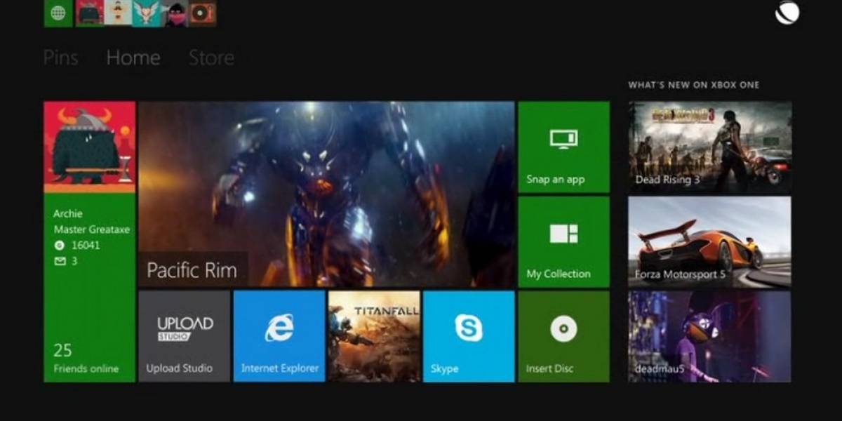Select the winged owl avatar at top
This screenshot has width=842, height=421.
tap(147, 13)
